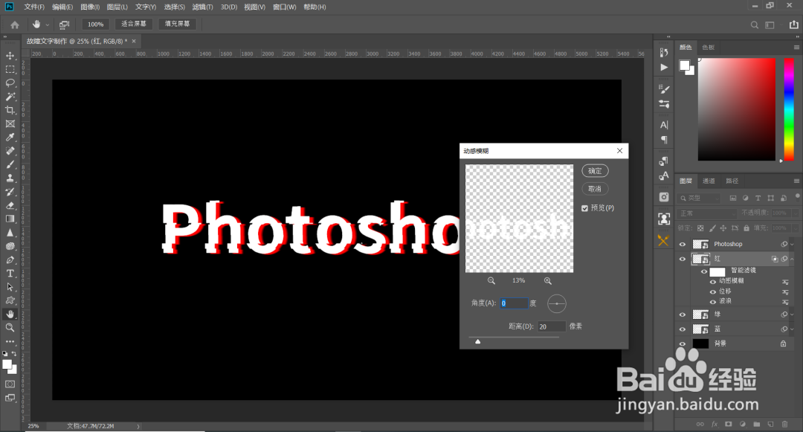Expand effects of the Photoshop layer
Image resolution: width=803 pixels, height=432 pixels.
(x=793, y=245)
